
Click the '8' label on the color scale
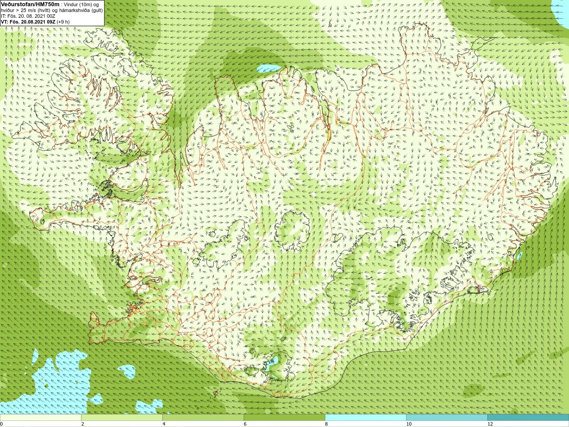[x=326, y=424]
